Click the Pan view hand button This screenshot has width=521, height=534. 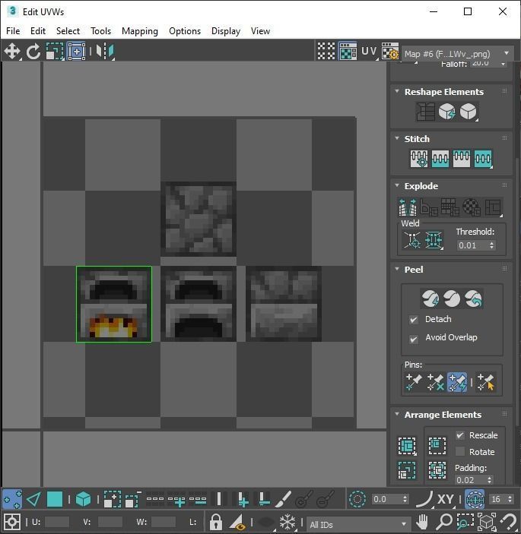pyautogui.click(x=422, y=522)
